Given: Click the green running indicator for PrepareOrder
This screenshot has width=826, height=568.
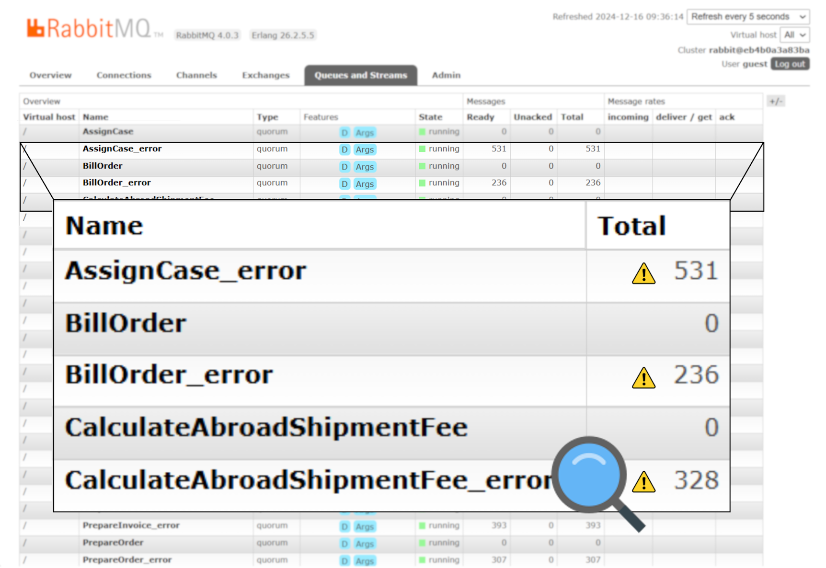Looking at the screenshot, I should tap(422, 543).
